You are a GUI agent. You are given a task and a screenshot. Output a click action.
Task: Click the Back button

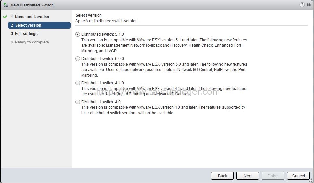tap(222, 176)
